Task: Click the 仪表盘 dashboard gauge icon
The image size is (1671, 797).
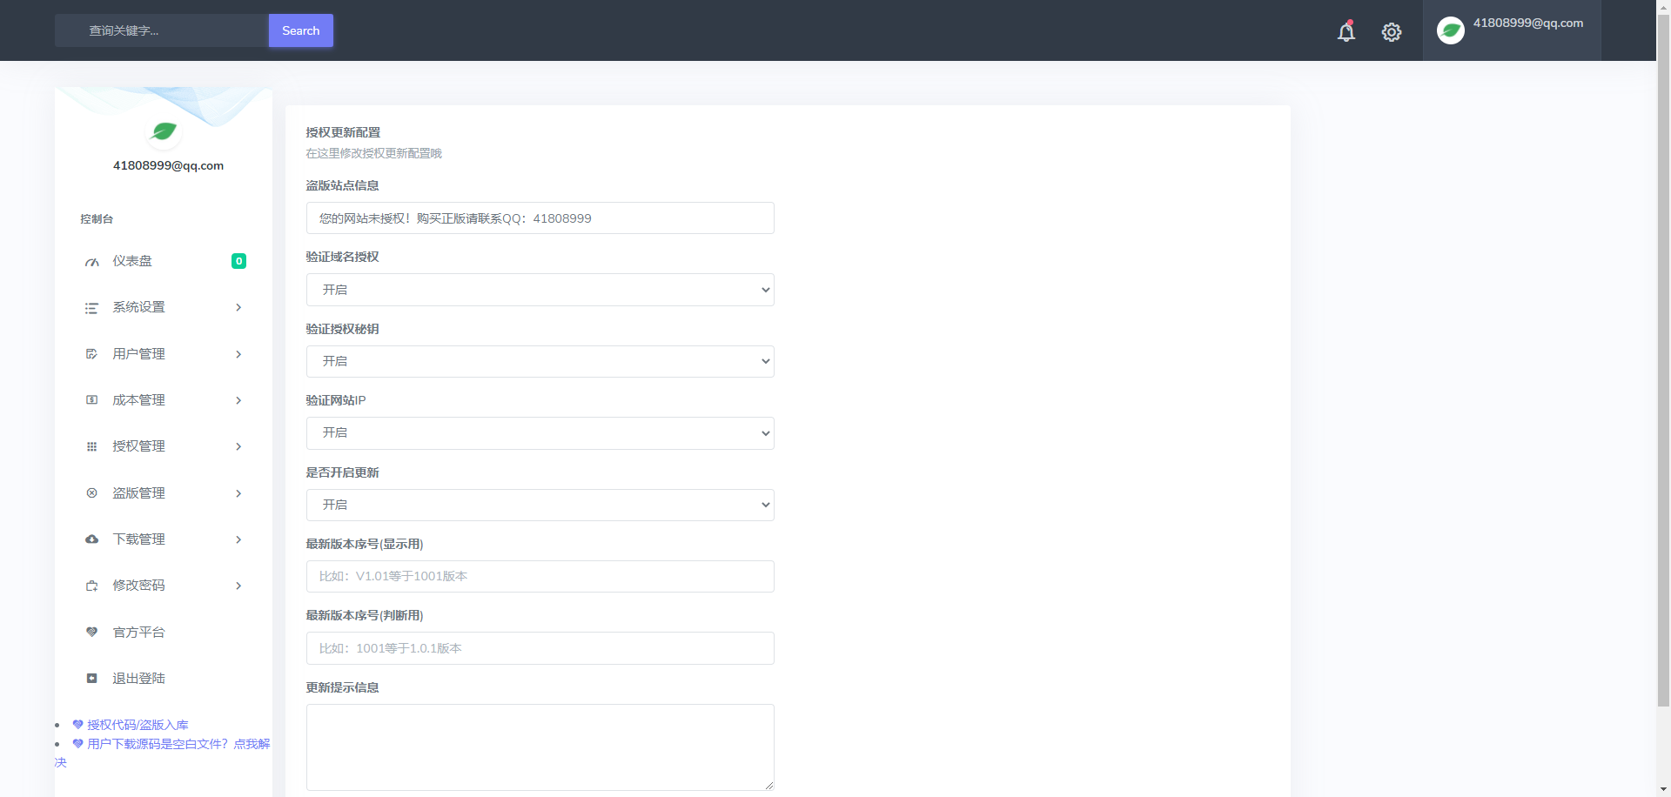Action: point(91,262)
